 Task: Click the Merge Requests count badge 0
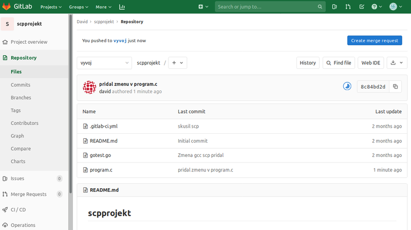(60, 194)
